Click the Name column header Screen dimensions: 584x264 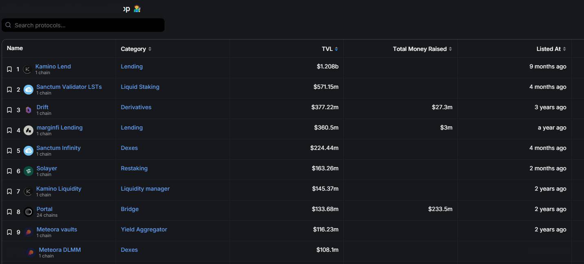[x=15, y=48]
